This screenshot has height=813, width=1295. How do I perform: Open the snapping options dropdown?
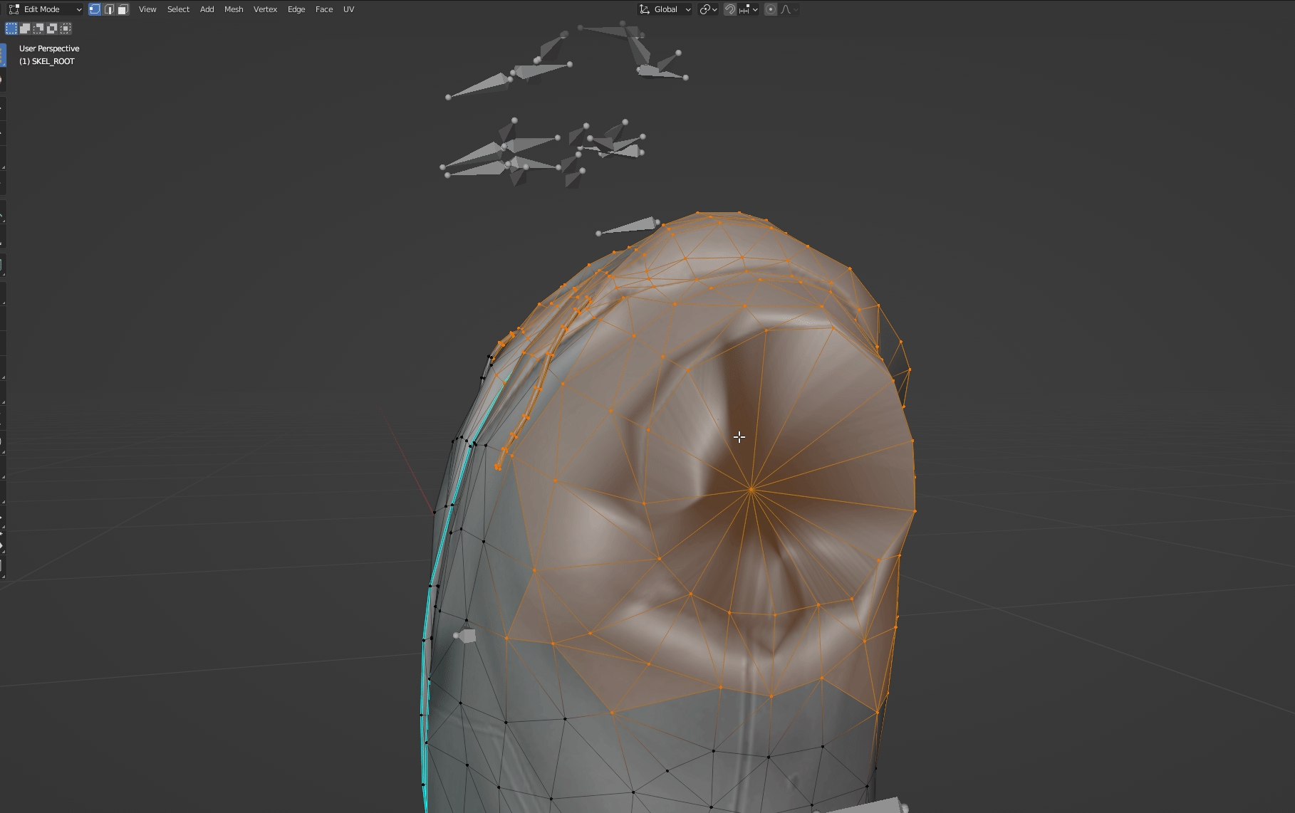tap(749, 9)
